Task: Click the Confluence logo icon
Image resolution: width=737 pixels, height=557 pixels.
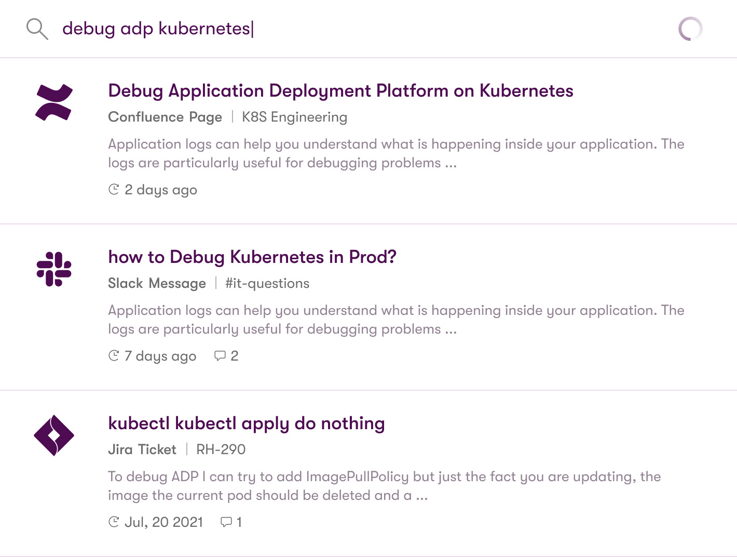Action: tap(54, 102)
